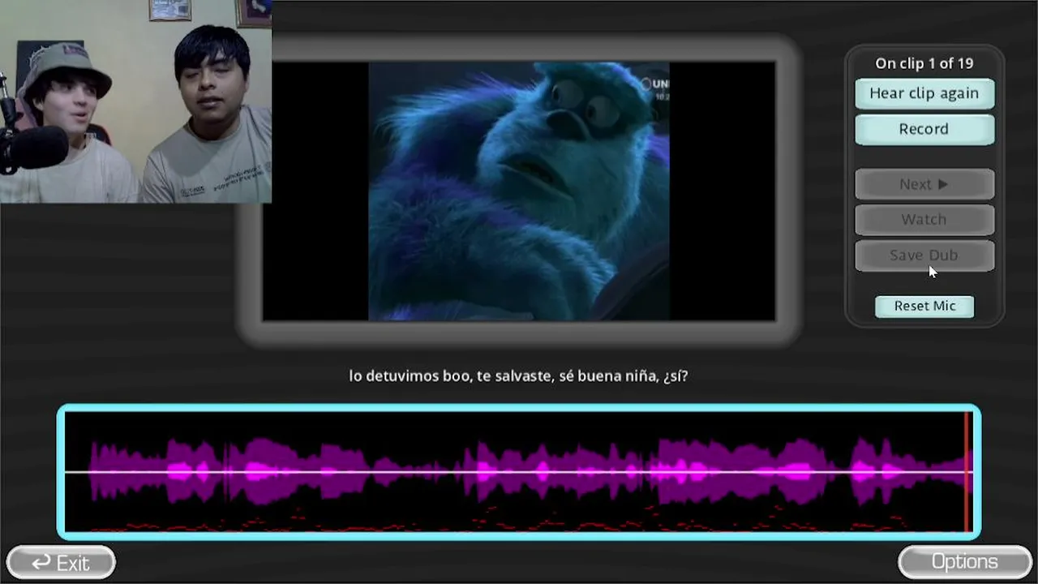Click the Save Dub button
Image resolution: width=1038 pixels, height=584 pixels.
click(924, 255)
